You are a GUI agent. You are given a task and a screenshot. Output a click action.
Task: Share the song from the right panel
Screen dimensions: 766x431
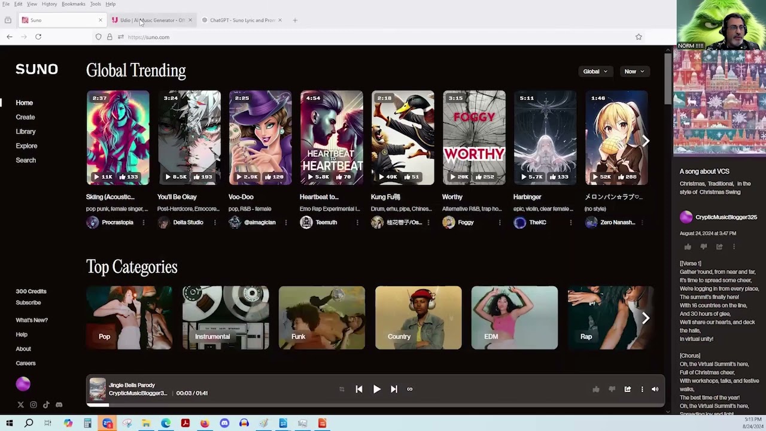click(719, 247)
